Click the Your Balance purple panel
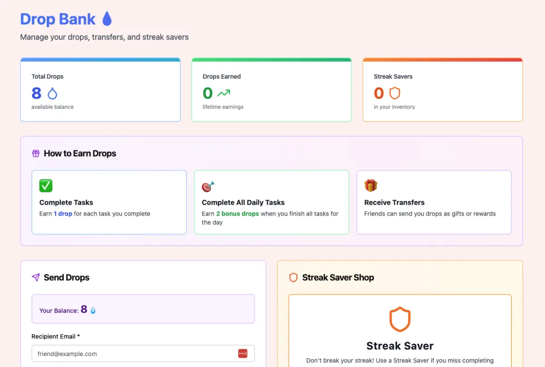Viewport: 545px width, 367px height. pos(143,309)
